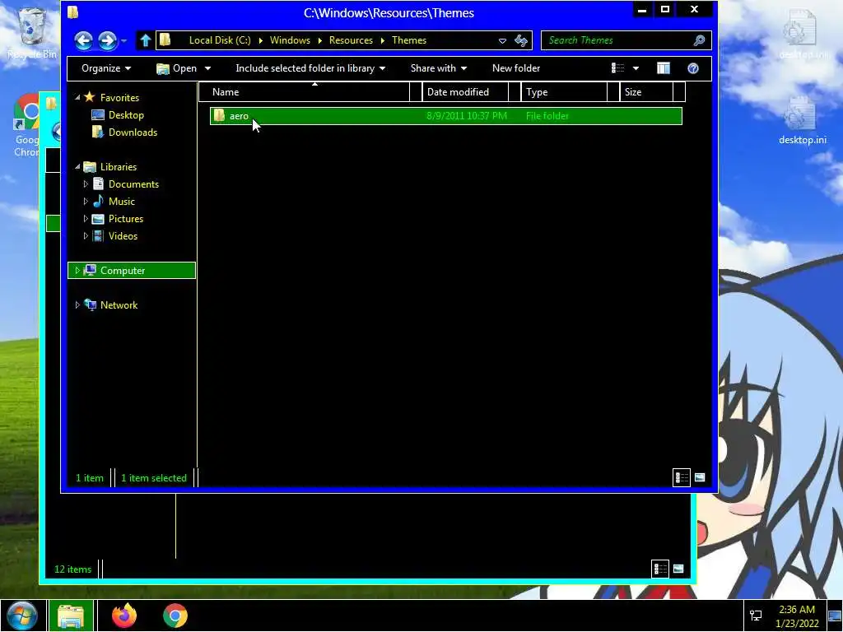The image size is (843, 632).
Task: Expand the Documents library
Action: (86, 184)
